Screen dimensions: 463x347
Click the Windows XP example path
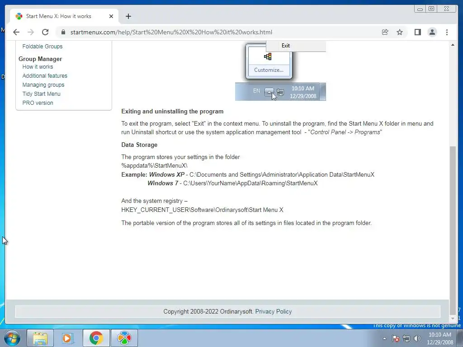pos(282,175)
